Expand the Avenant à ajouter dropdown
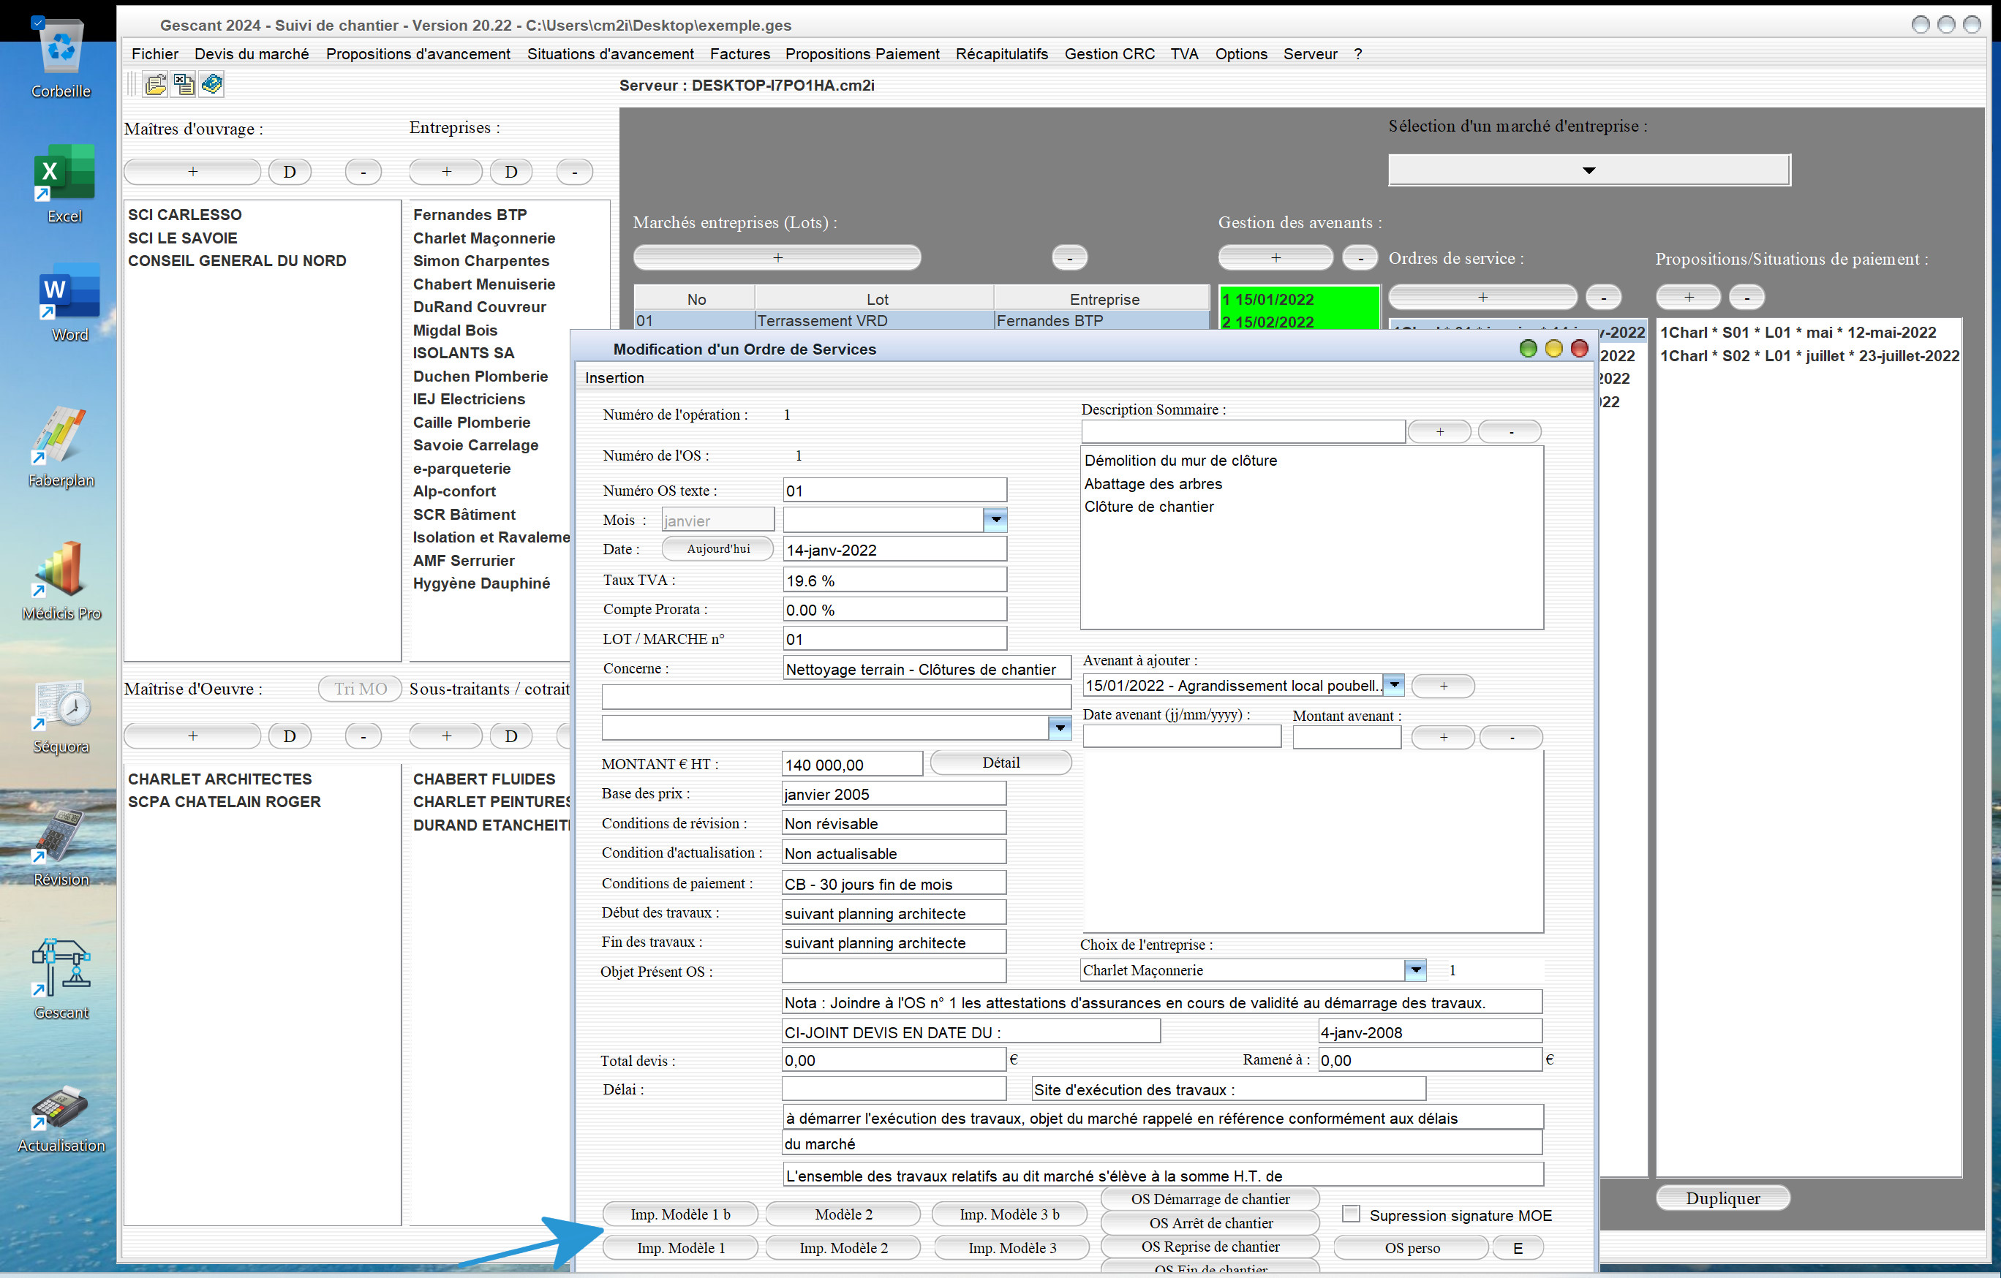Screen dimensions: 2001x1278 [x=1395, y=686]
